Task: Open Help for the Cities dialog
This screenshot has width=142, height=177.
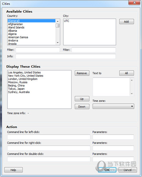Action: pyautogui.click(x=13, y=170)
